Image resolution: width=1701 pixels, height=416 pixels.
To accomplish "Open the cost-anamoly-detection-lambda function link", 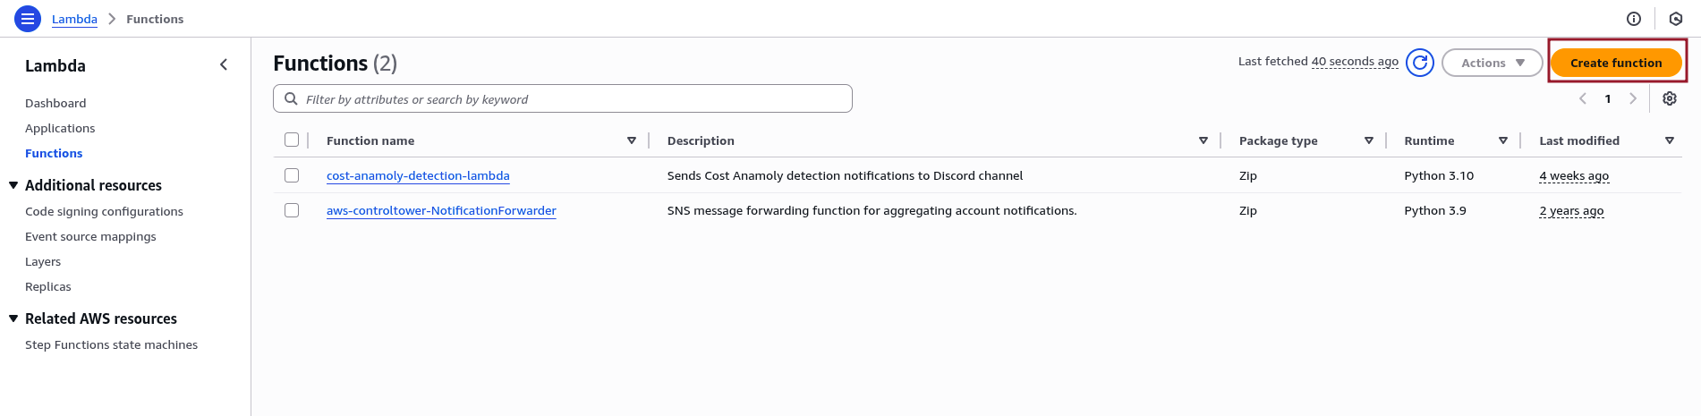I will click(x=418, y=175).
